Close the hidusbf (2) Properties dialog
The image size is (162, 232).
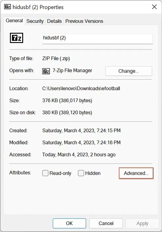154,7
